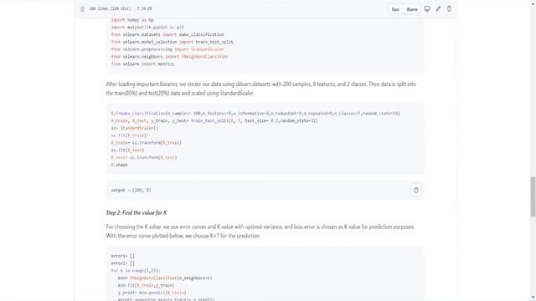536x301 pixels.
Task: Click the vertical scrollbar thumb
Action: point(533,196)
